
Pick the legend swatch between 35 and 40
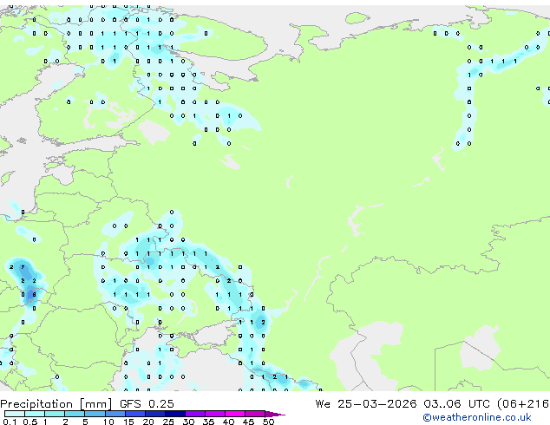point(214,414)
